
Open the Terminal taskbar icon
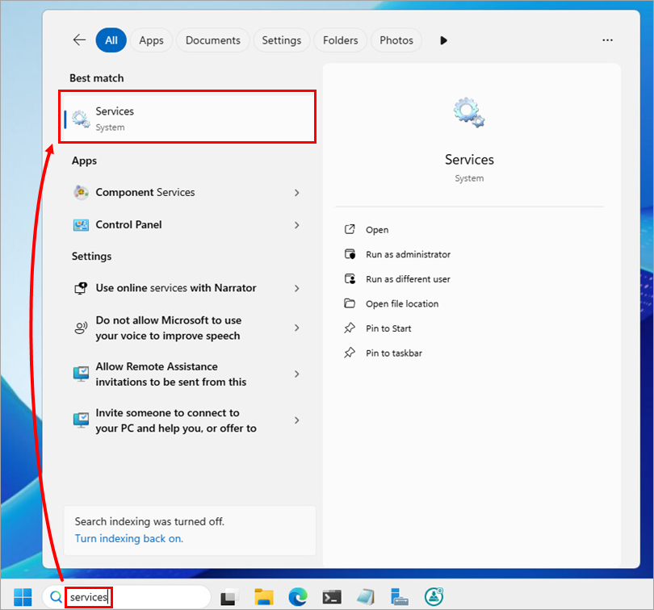tap(332, 597)
